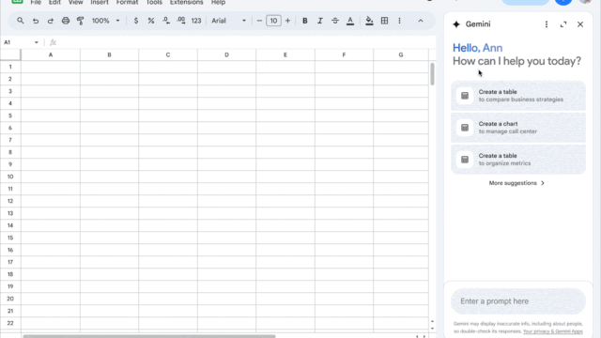This screenshot has width=601, height=338.
Task: Toggle bold formatting
Action: point(304,21)
